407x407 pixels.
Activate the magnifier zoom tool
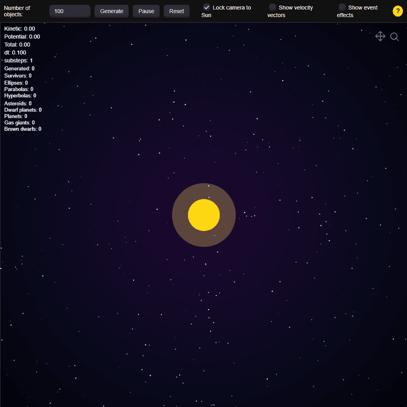pyautogui.click(x=395, y=36)
